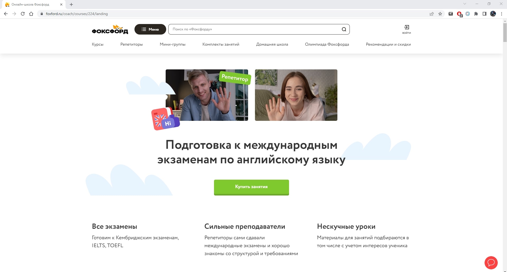Click the student girl video thumbnail
The width and height of the screenshot is (507, 272).
[x=296, y=95]
